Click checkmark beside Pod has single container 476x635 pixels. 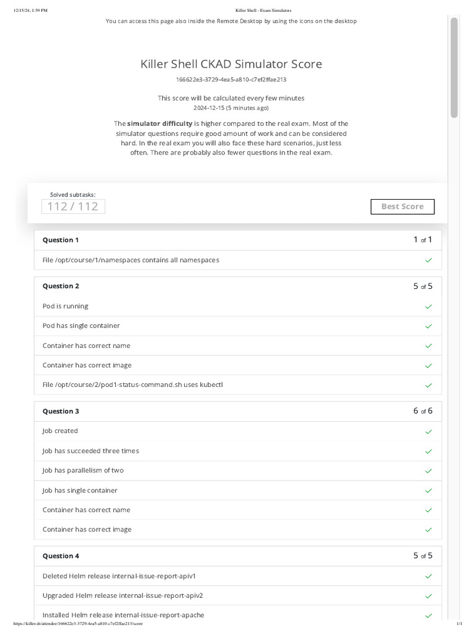(428, 326)
